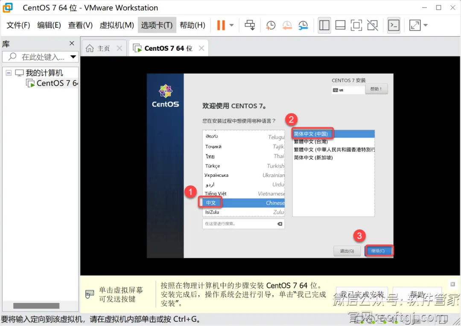
Task: Clear the language search field icon
Action: [280, 224]
